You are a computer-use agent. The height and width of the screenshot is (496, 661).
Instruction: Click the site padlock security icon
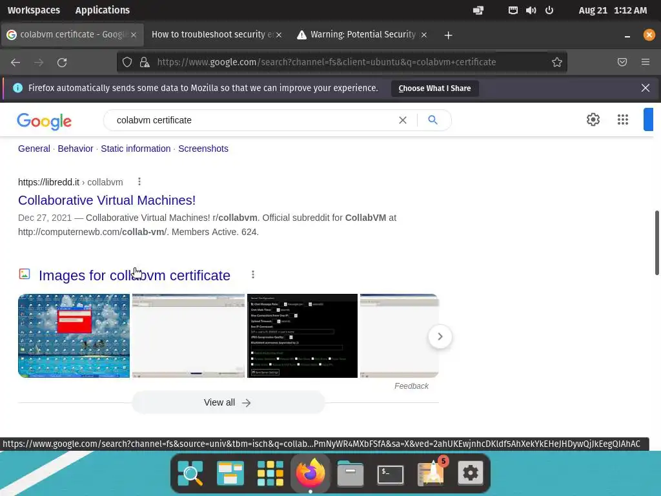[145, 62]
